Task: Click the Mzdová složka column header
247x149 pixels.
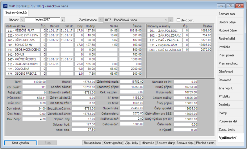Action: point(15,26)
